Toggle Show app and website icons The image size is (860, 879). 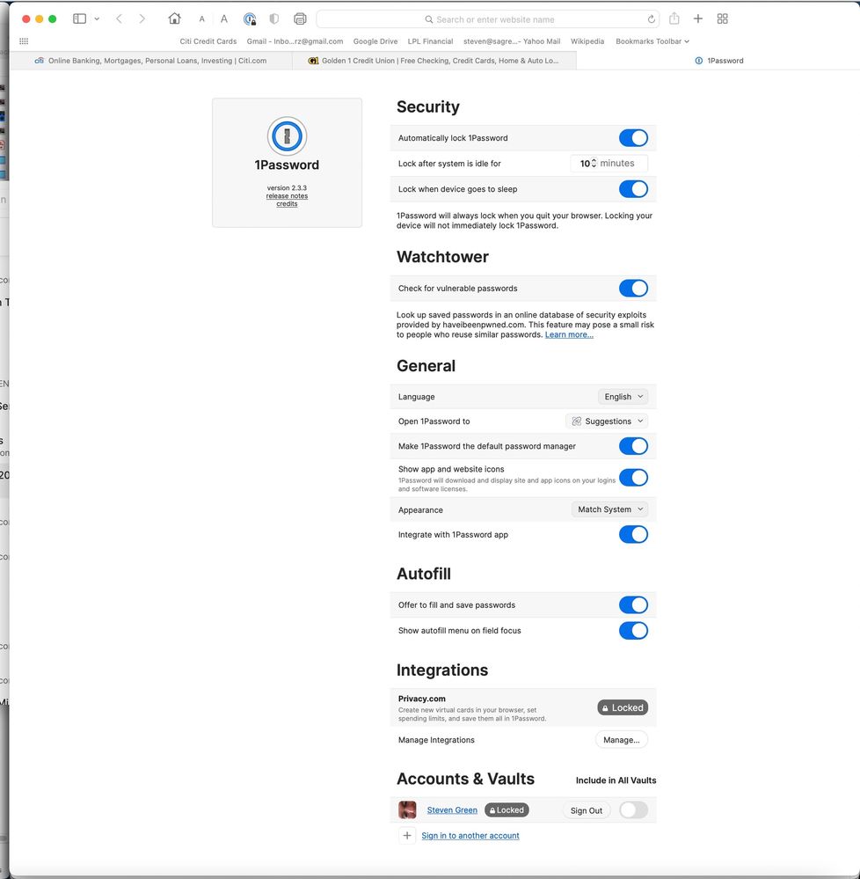[x=633, y=478]
